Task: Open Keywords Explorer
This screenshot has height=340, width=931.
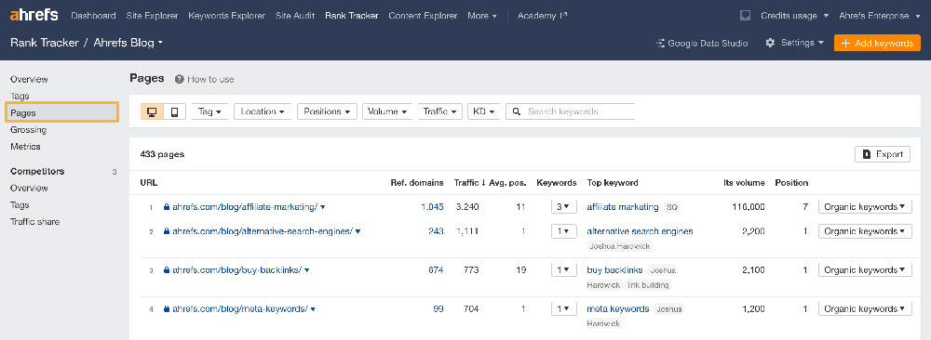Action: pyautogui.click(x=227, y=16)
